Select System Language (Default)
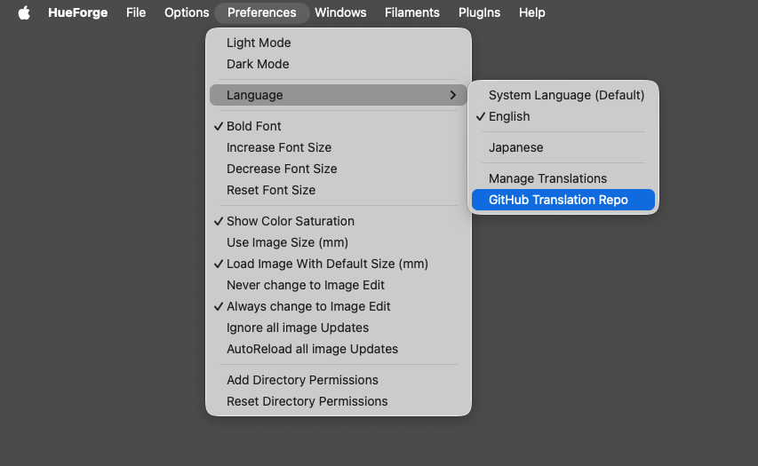The width and height of the screenshot is (758, 466). tap(563, 95)
